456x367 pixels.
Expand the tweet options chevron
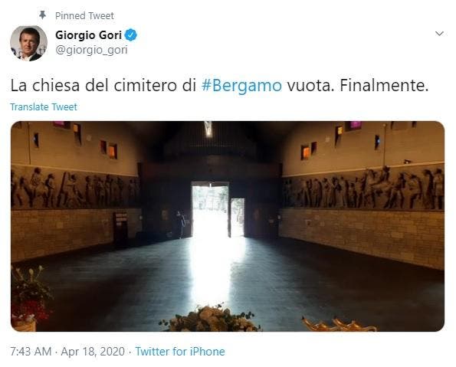click(x=439, y=34)
